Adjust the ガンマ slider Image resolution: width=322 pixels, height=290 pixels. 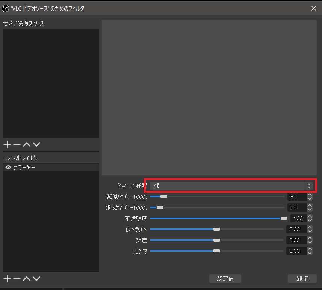click(x=217, y=251)
